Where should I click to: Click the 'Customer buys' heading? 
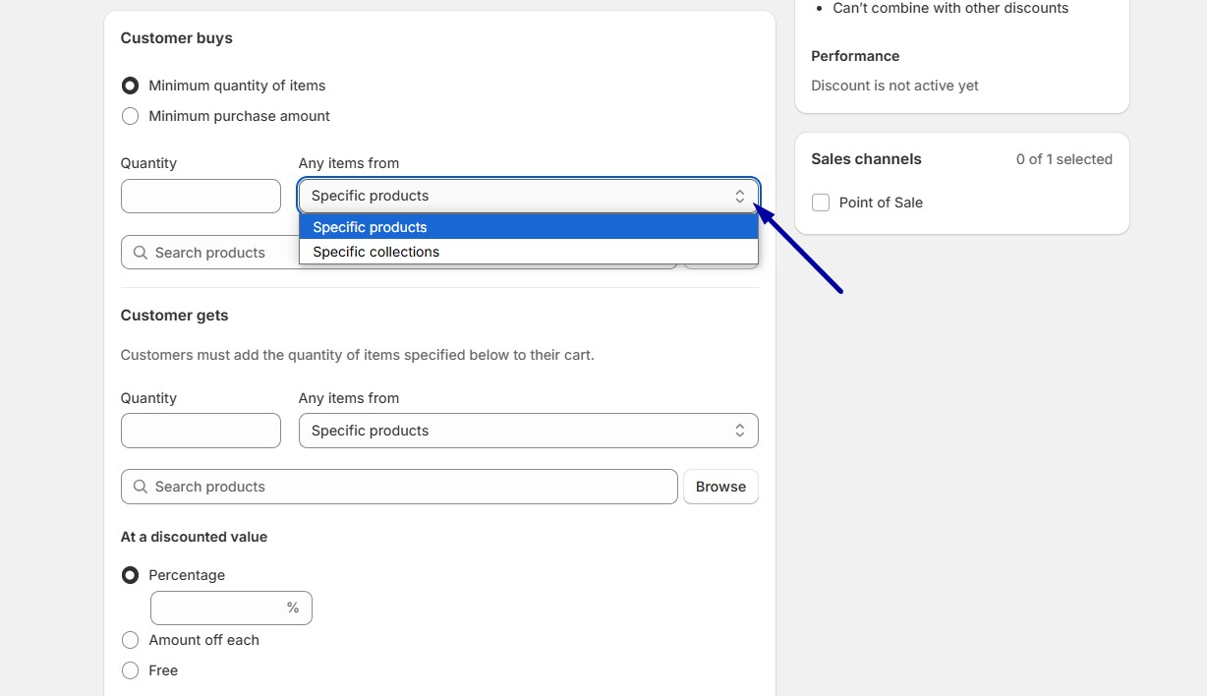(x=176, y=38)
